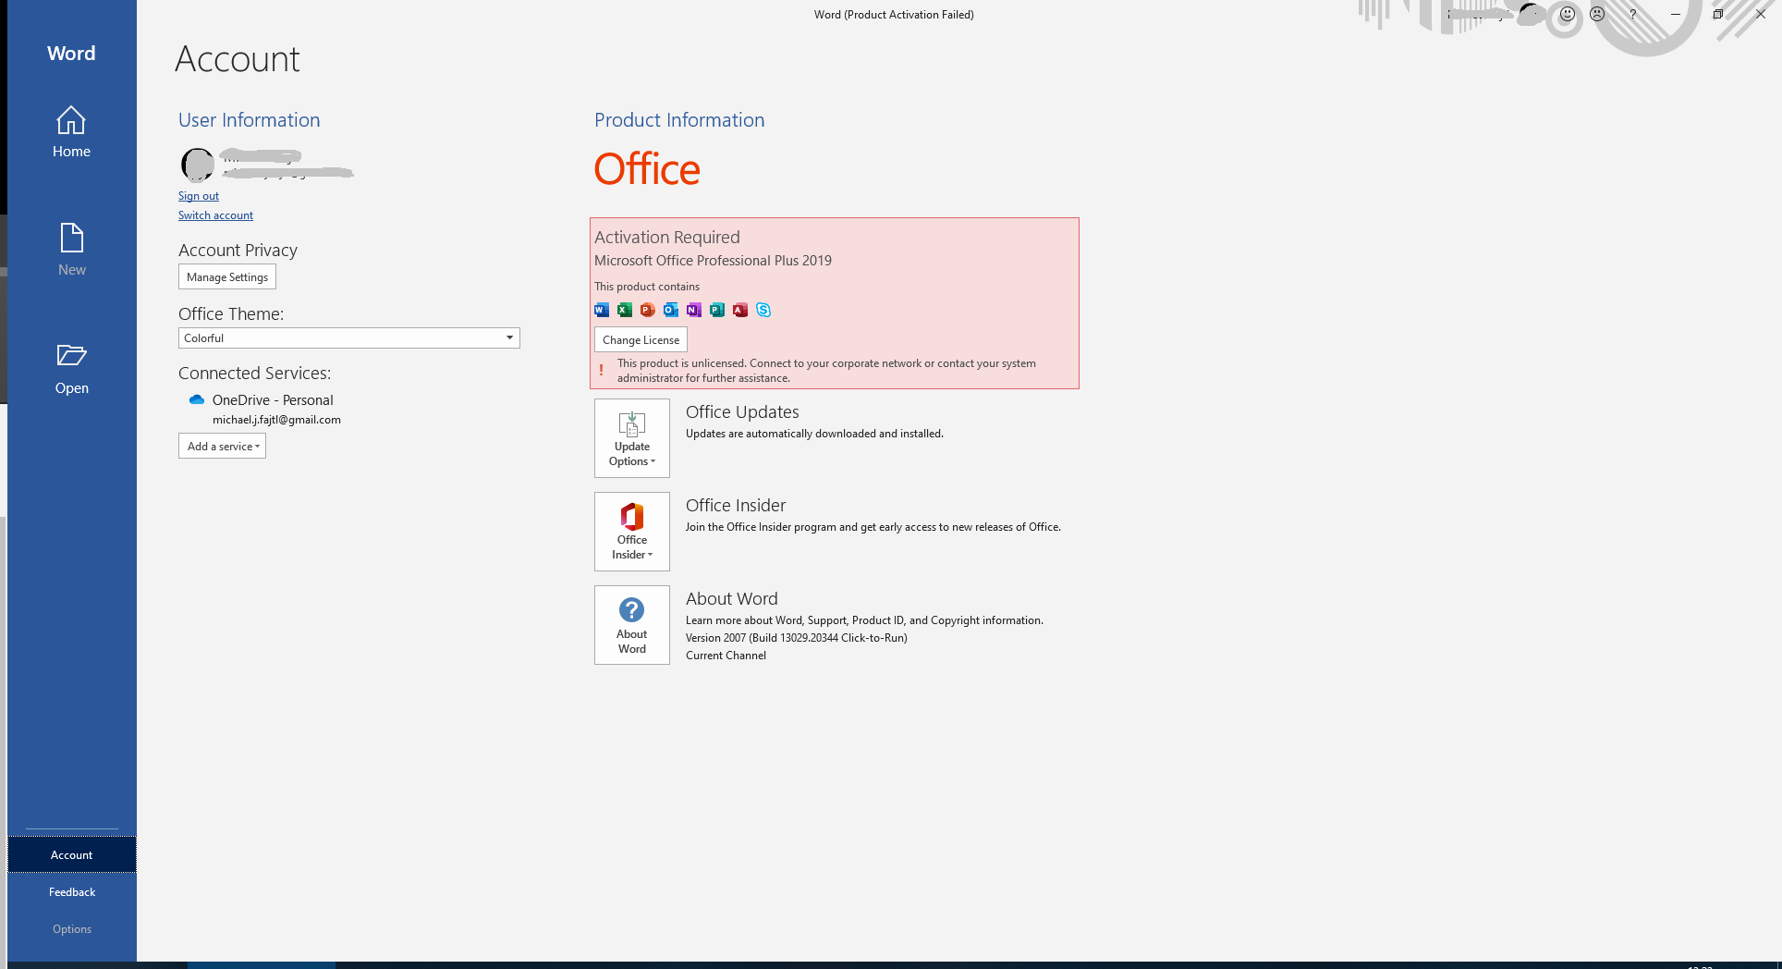Click the Change License button
The width and height of the screenshot is (1782, 969).
[x=641, y=340]
